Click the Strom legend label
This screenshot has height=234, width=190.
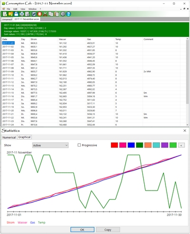(x=10, y=222)
